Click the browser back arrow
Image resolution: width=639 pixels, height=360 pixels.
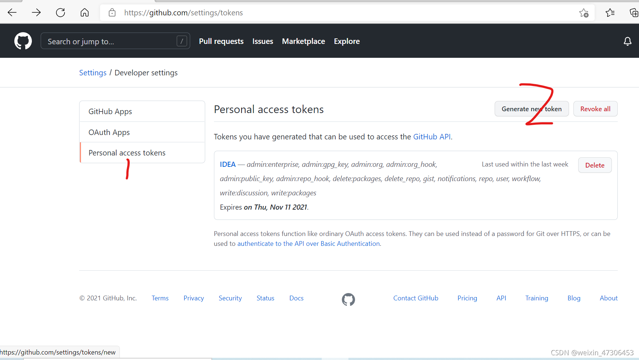(12, 13)
